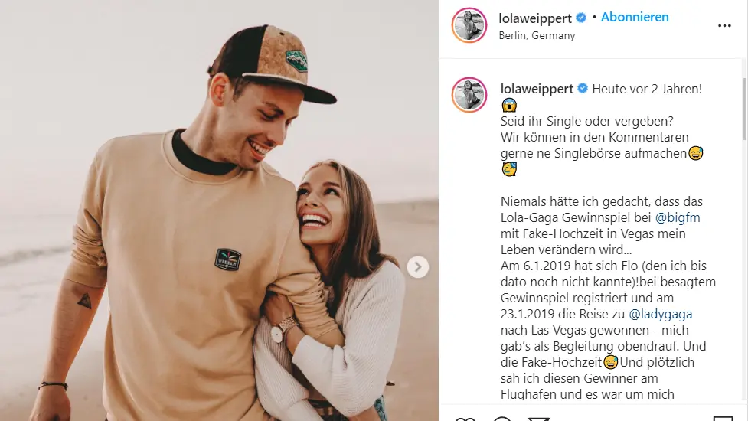Share the post with the paper plane icon
This screenshot has height=421, width=748.
pos(539,419)
